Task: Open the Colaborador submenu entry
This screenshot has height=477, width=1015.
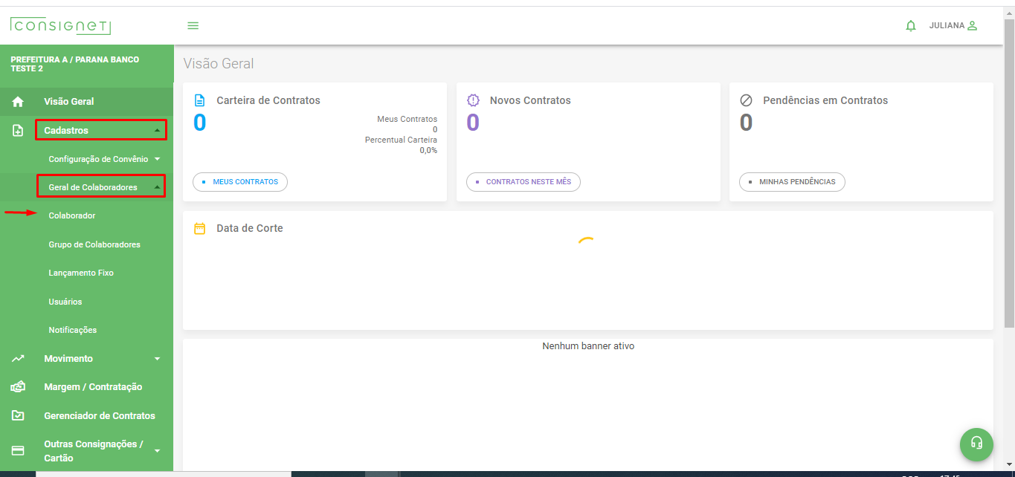Action: (x=72, y=215)
